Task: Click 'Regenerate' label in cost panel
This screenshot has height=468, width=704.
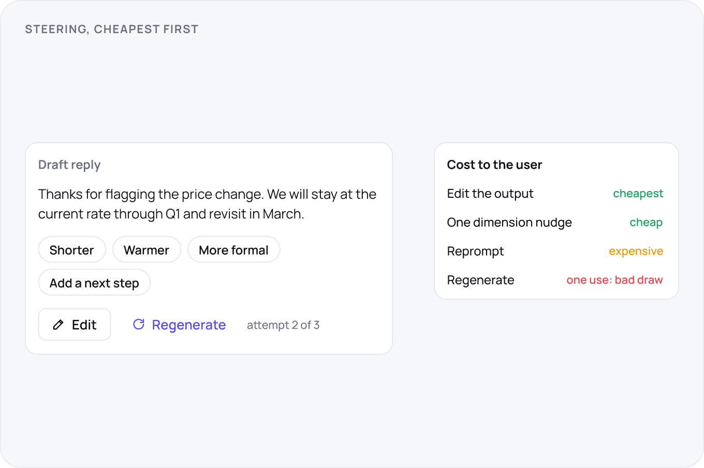Action: coord(480,280)
